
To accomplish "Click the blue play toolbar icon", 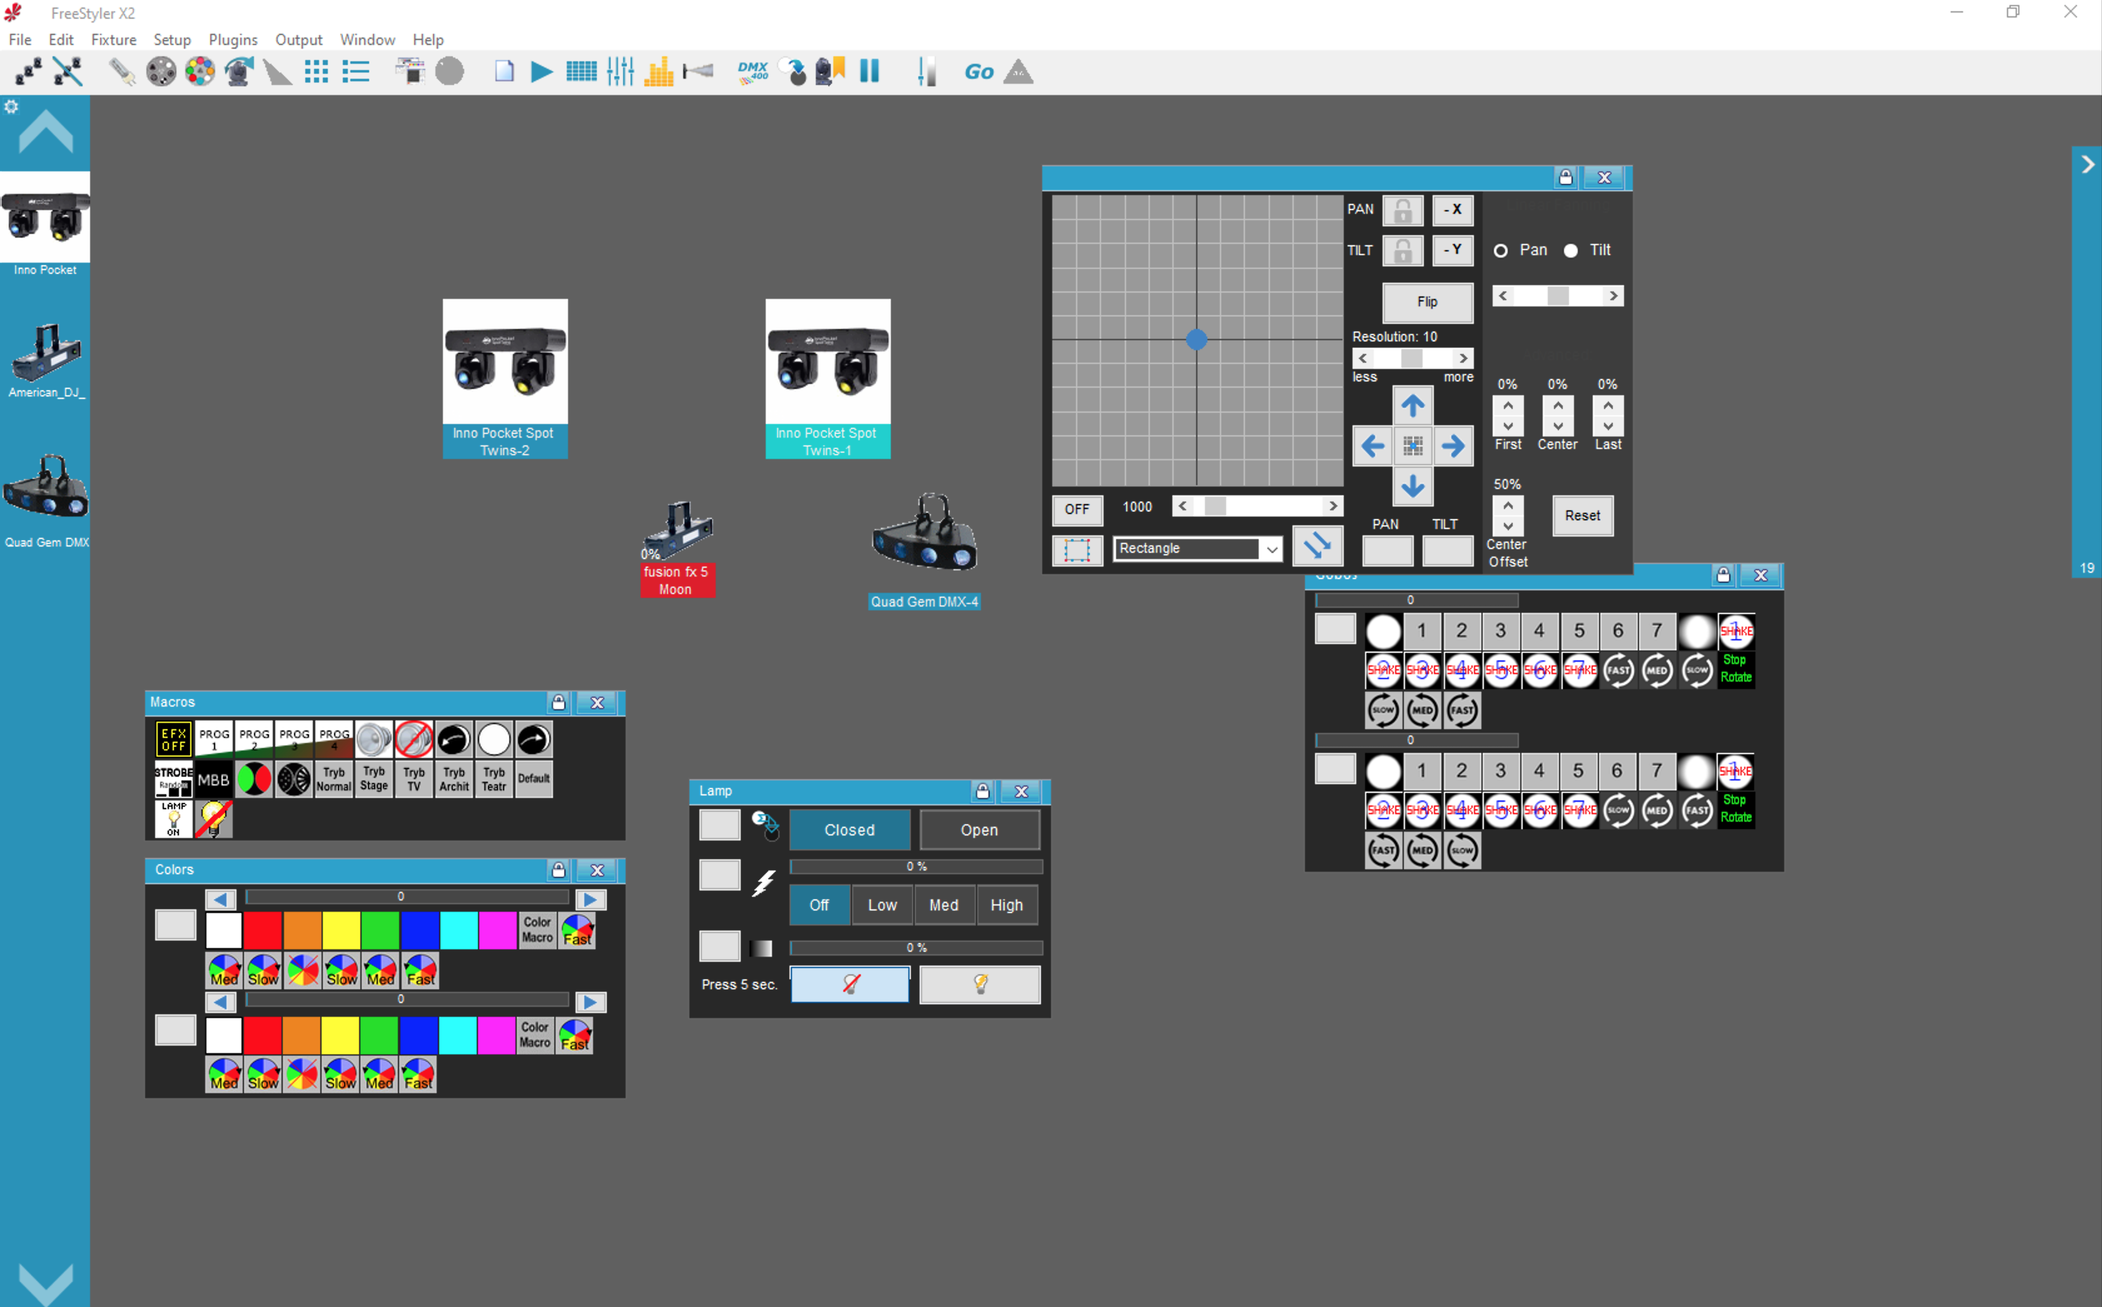I will [541, 72].
